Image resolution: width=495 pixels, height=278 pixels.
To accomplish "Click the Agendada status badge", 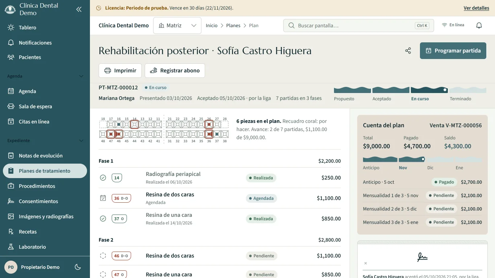I will point(261,198).
